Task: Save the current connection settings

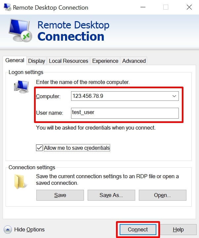Action: pyautogui.click(x=60, y=195)
